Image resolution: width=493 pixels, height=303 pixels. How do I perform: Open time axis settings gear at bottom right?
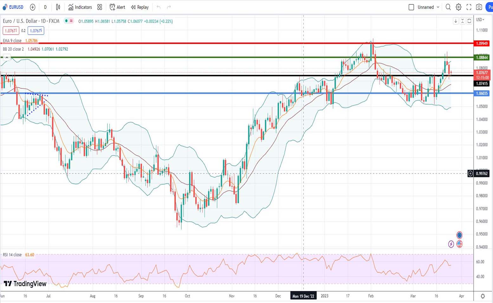pos(483,296)
